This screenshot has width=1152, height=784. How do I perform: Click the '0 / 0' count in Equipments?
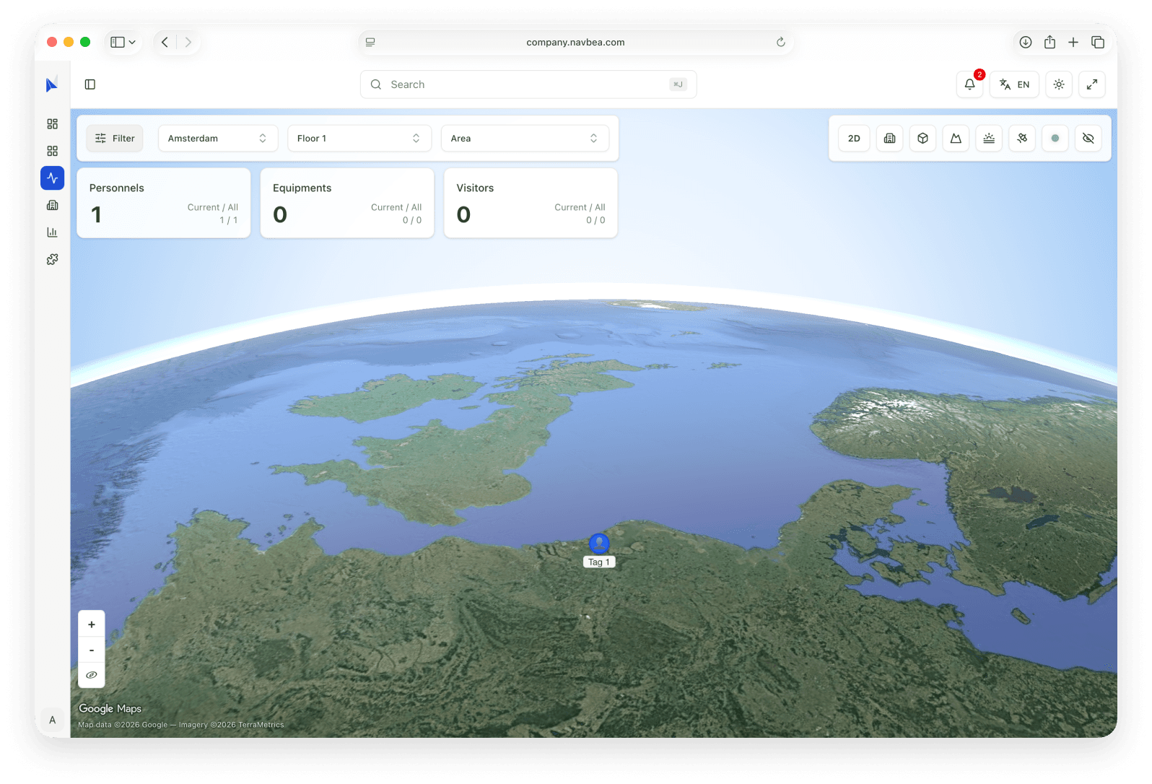[x=412, y=220]
